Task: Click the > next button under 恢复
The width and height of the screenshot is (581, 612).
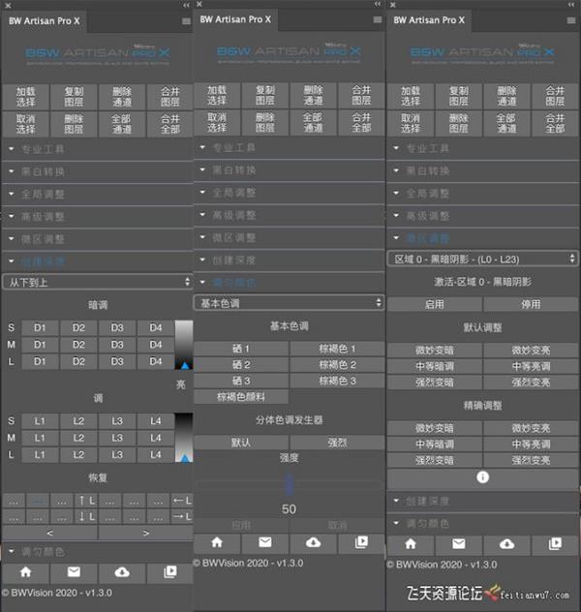Action: [x=146, y=533]
